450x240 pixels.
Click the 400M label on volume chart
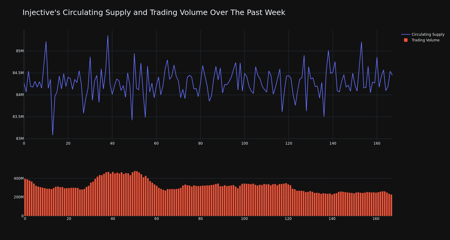click(19, 178)
